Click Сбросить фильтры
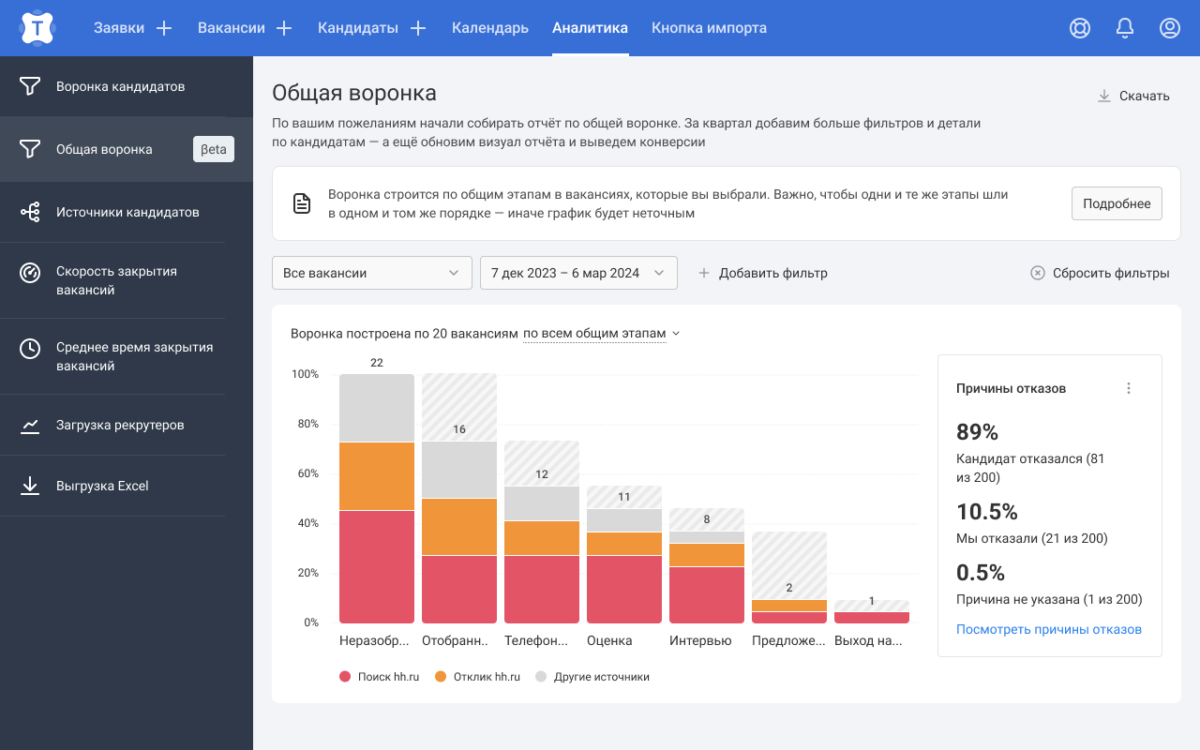The width and height of the screenshot is (1200, 750). click(1100, 273)
